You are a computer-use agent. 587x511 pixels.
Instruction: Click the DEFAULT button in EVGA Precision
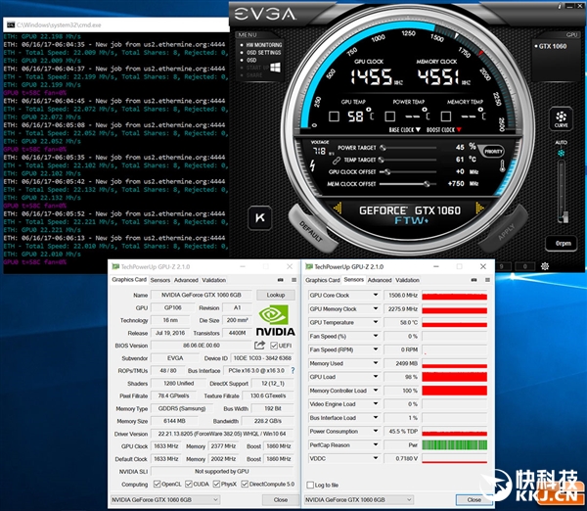(311, 230)
